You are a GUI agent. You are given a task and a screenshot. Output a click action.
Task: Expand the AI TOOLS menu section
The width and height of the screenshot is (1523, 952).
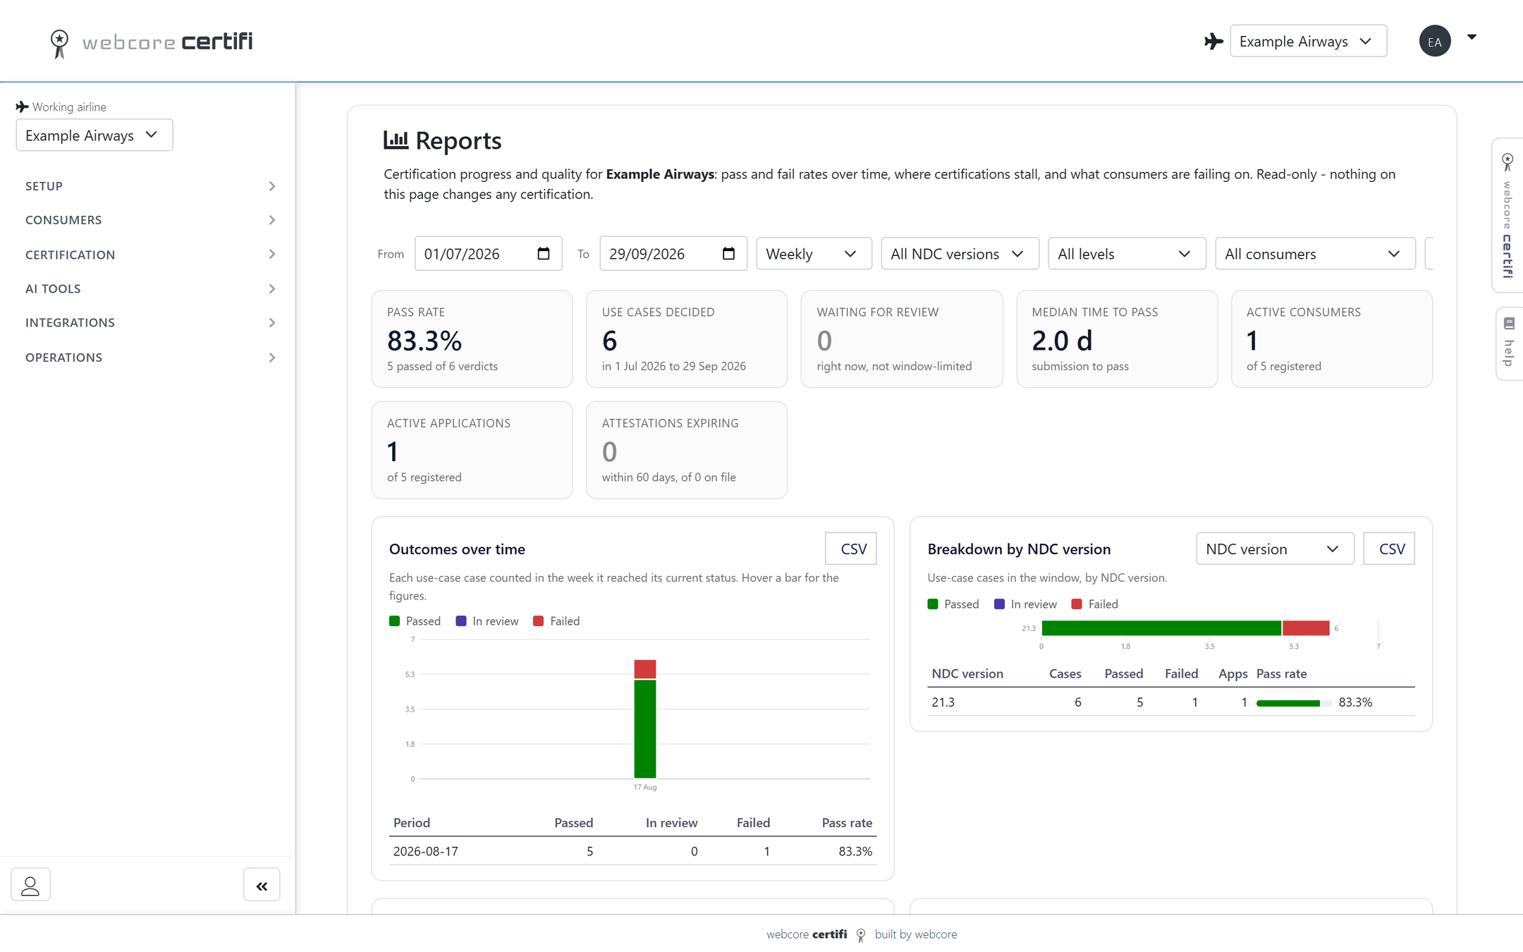150,288
